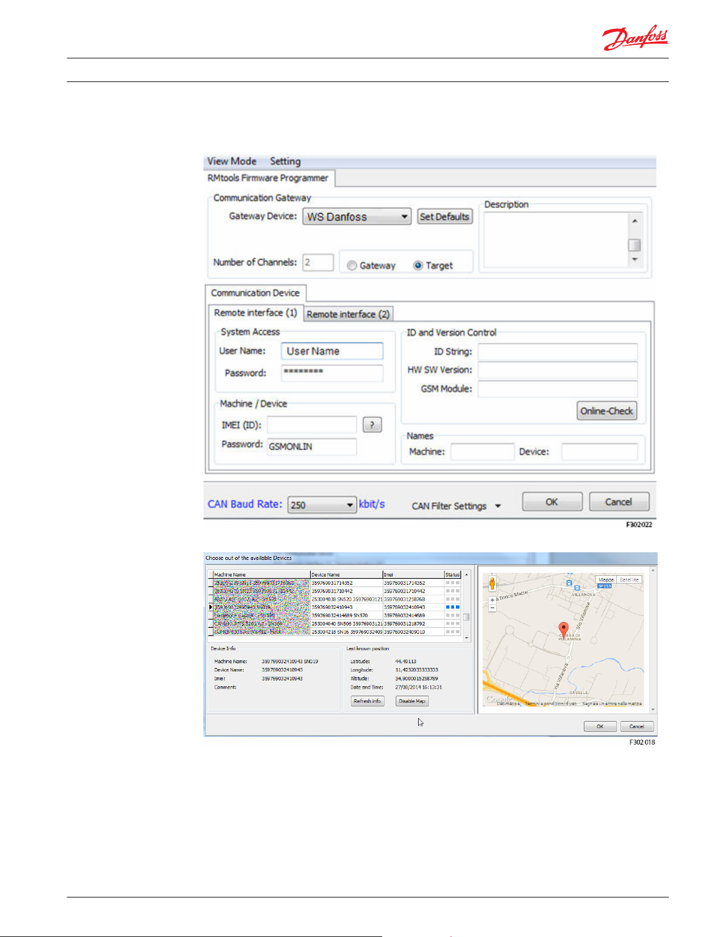703x937 pixels.
Task: Click the User Name input field
Action: click(x=332, y=351)
